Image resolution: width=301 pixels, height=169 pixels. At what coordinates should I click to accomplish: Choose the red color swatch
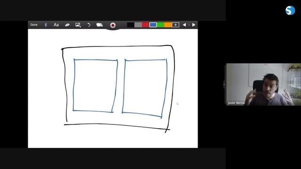(145, 25)
